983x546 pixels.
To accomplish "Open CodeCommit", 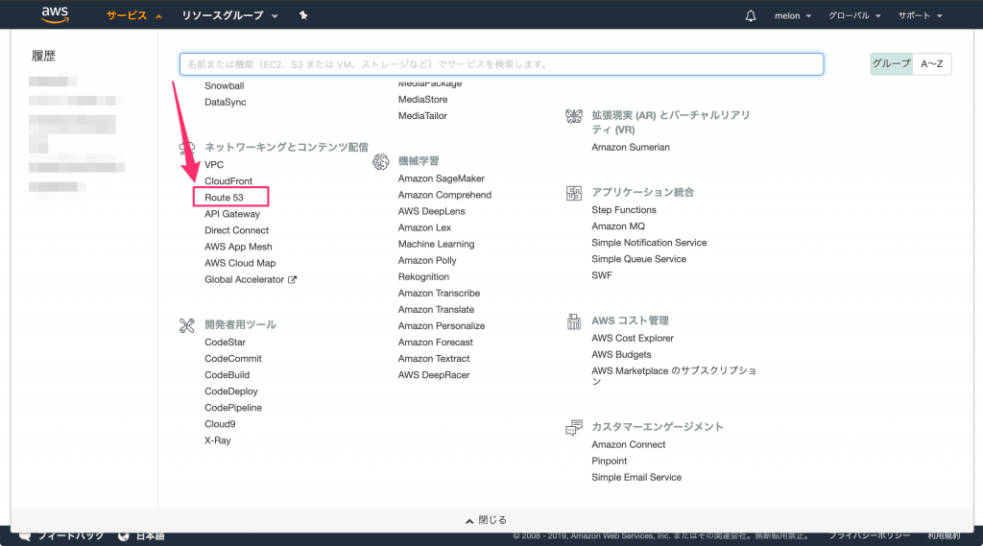I will 233,359.
